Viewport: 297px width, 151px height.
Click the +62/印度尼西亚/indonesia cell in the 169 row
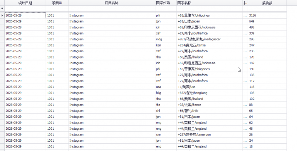point(209,63)
